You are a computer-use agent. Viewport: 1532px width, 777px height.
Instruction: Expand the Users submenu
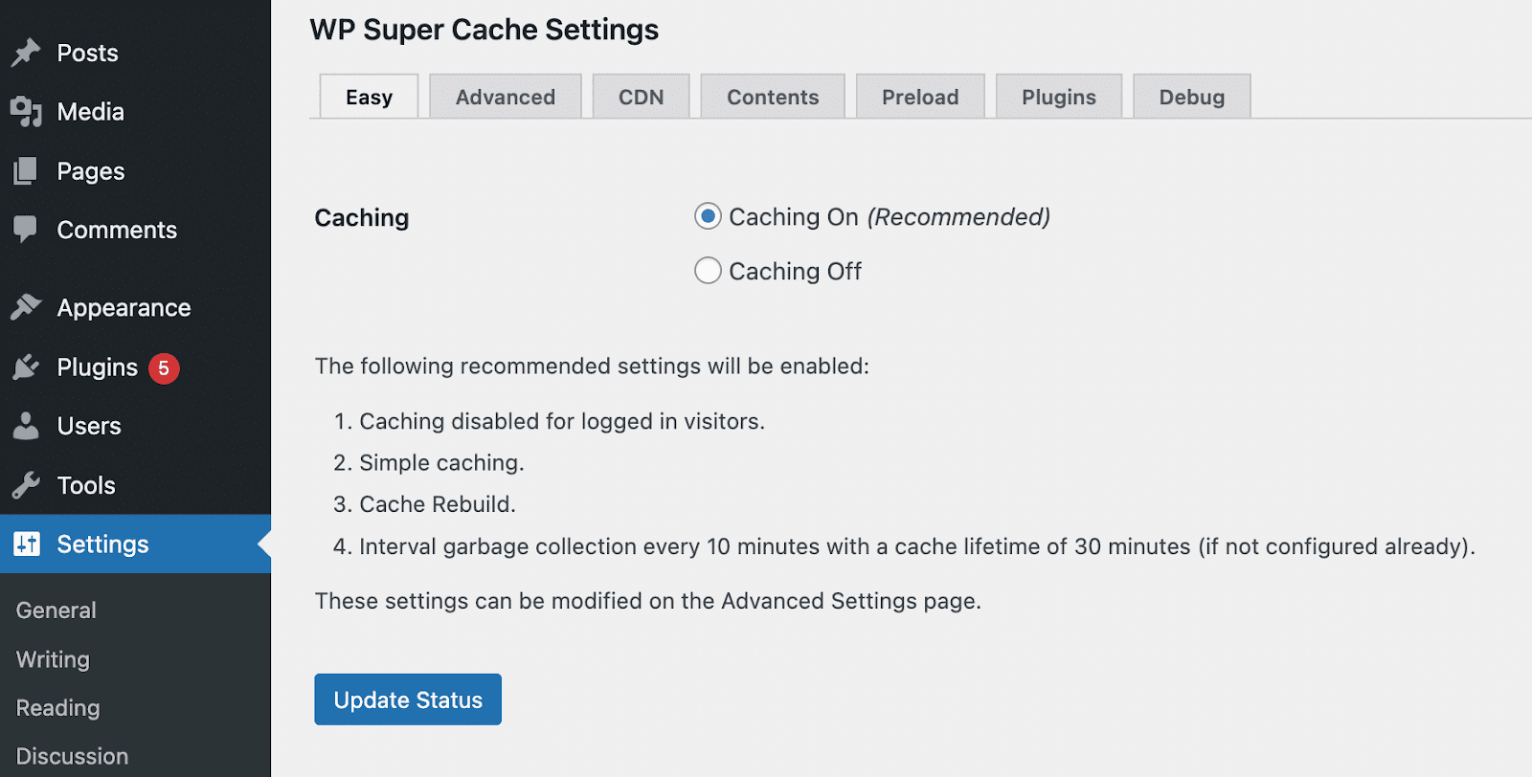coord(89,426)
